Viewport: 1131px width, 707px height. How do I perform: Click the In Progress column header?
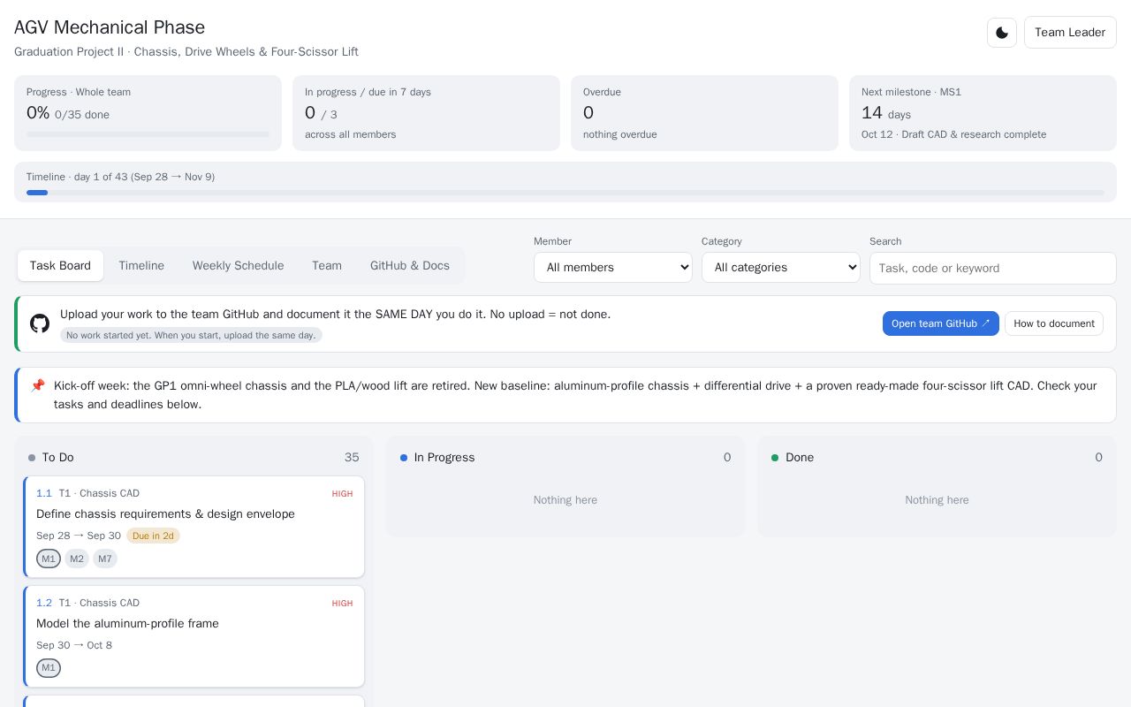[565, 457]
